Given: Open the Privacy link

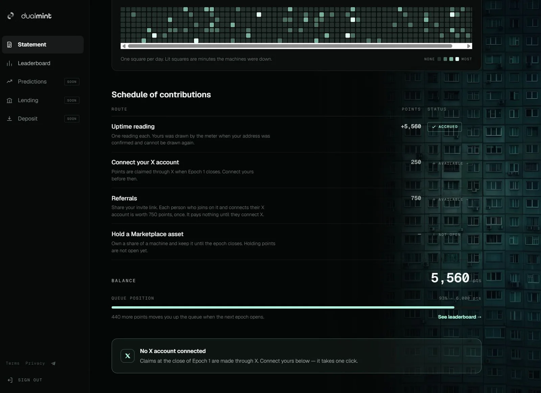Looking at the screenshot, I should coord(35,363).
